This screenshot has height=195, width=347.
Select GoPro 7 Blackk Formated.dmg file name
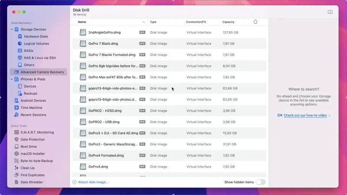coord(112,55)
